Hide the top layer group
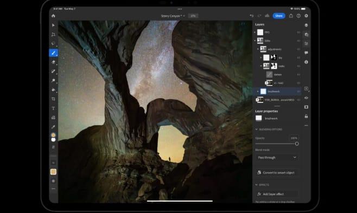357x213 pixels. click(298, 33)
